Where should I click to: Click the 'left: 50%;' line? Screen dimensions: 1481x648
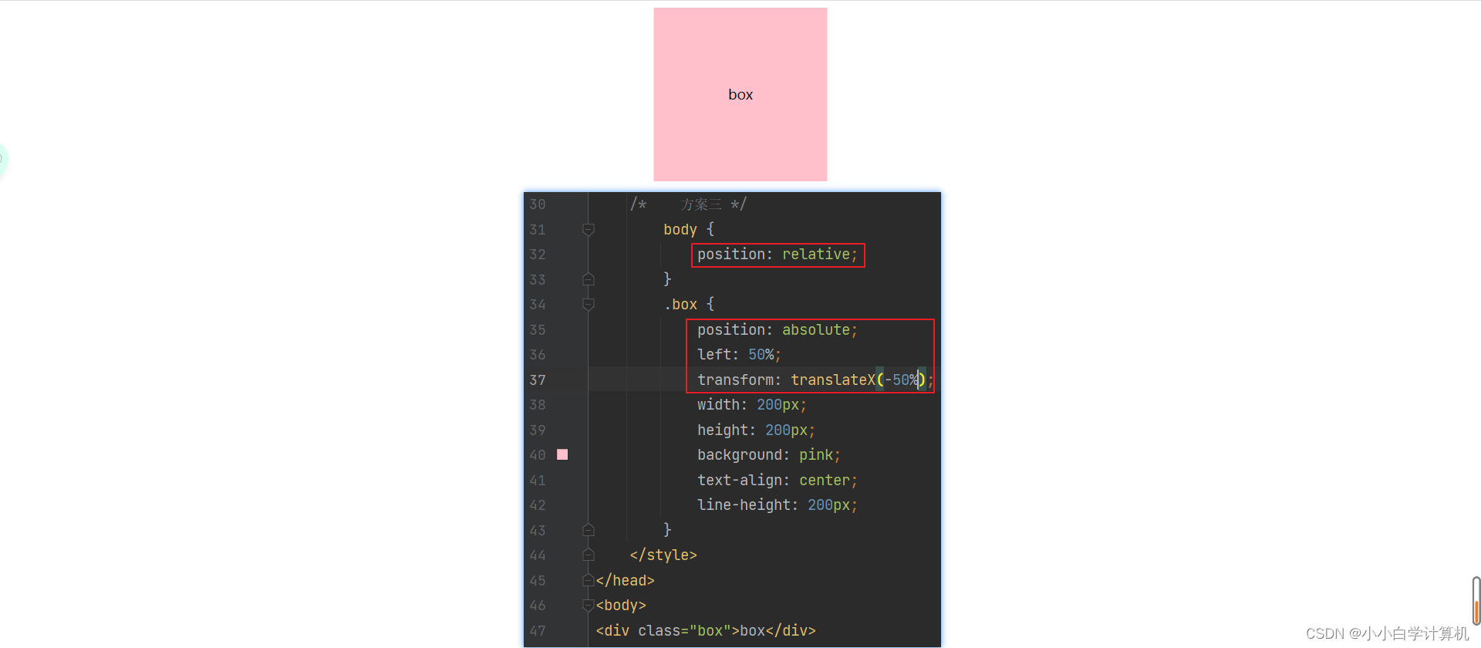739,354
